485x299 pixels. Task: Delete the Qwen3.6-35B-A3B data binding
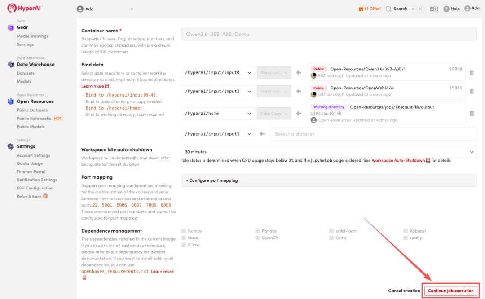(472, 72)
